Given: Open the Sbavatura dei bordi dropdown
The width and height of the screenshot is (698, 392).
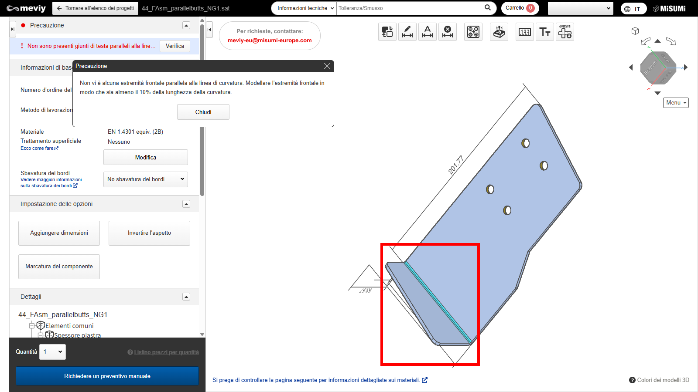Looking at the screenshot, I should click(x=146, y=179).
